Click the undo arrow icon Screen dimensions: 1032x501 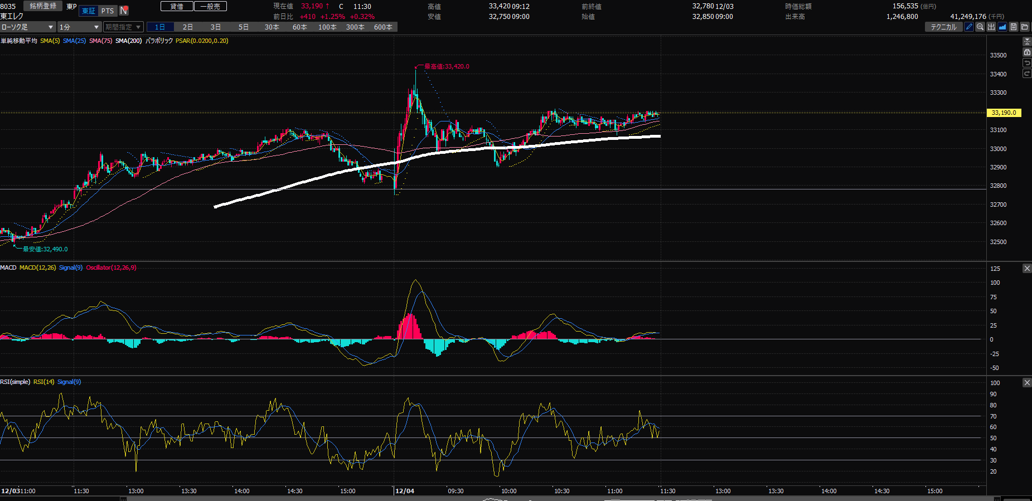1027,63
